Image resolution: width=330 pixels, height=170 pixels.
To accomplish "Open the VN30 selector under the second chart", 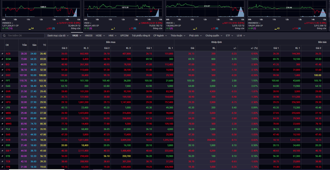I will (88, 23).
